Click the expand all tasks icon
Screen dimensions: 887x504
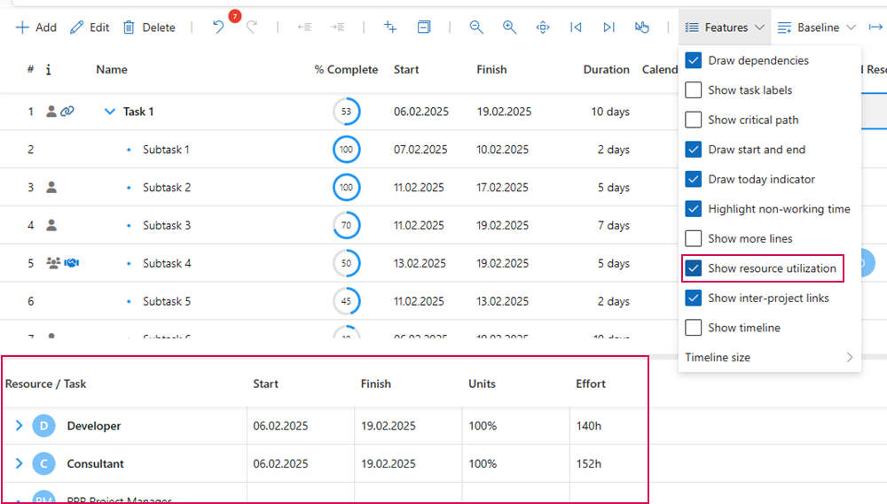pyautogui.click(x=390, y=27)
